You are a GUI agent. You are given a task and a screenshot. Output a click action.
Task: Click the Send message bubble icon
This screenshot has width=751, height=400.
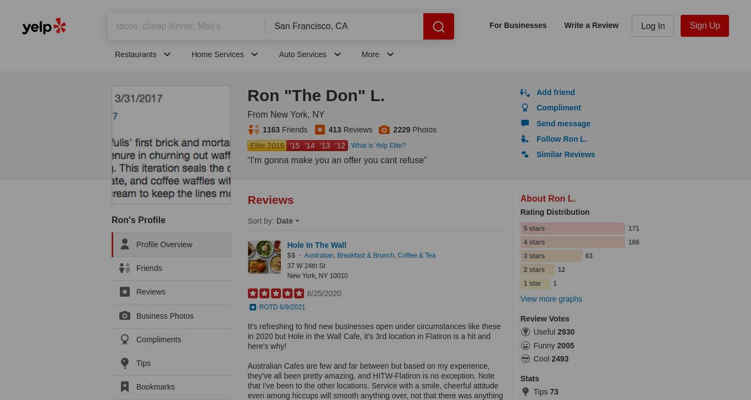(x=525, y=124)
